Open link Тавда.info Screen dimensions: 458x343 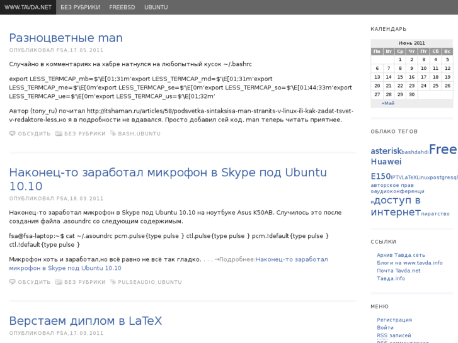(391, 278)
